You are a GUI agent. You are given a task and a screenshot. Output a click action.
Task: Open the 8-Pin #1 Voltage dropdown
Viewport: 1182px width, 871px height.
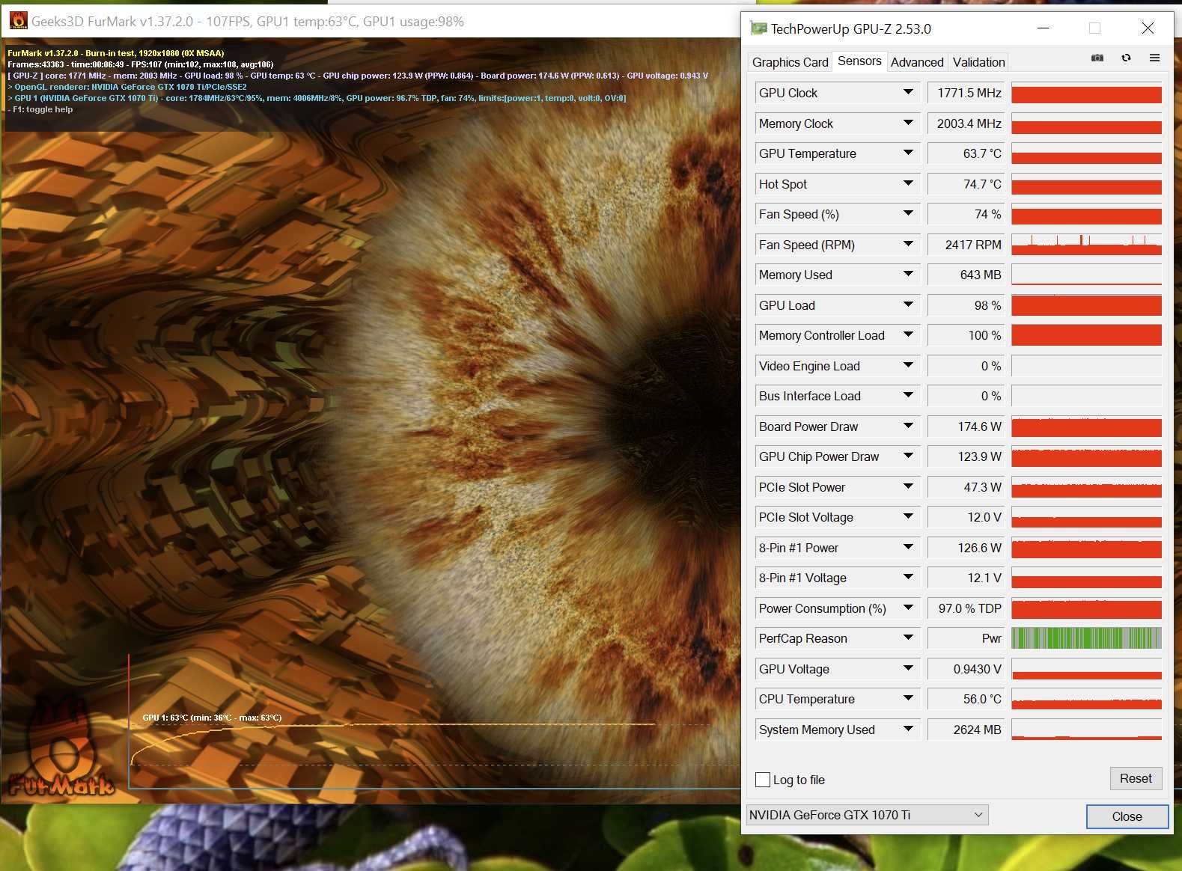(x=908, y=578)
